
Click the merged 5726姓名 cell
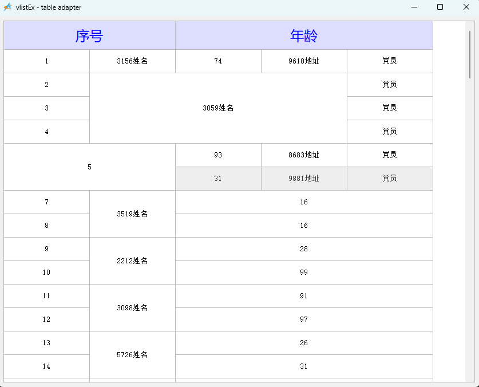[132, 354]
